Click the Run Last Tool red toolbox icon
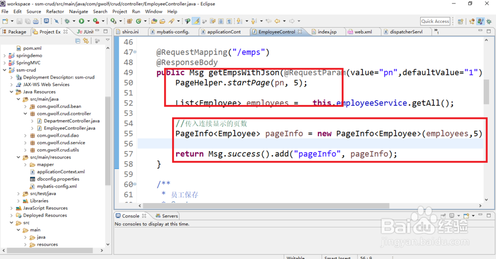 tap(96, 21)
